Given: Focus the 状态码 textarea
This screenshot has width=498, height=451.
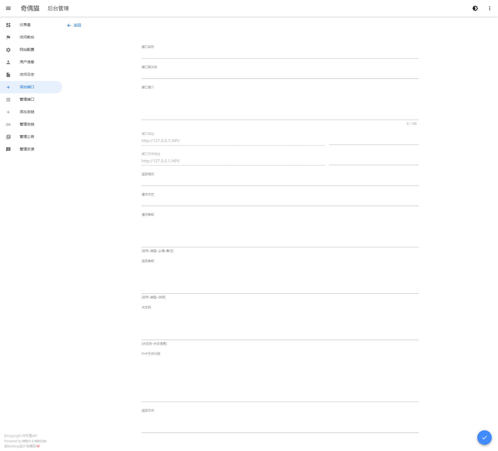Looking at the screenshot, I should tap(280, 325).
